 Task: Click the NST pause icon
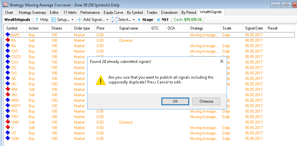pyautogui.click(x=158, y=20)
